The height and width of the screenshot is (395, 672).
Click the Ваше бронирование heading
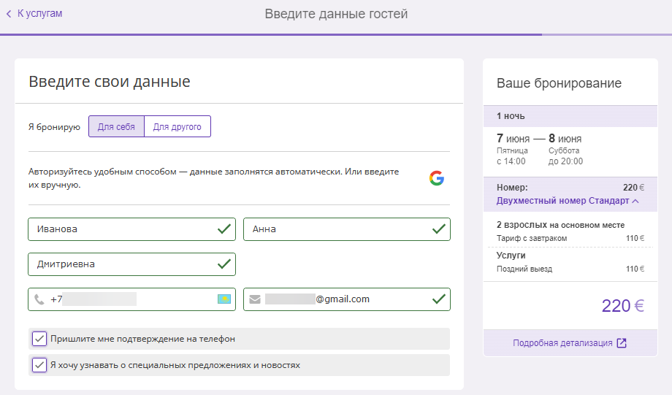(559, 83)
